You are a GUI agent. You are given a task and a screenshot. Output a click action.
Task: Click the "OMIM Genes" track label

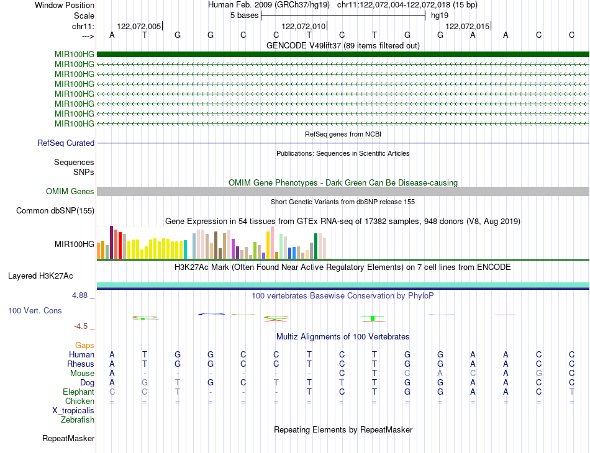point(70,191)
